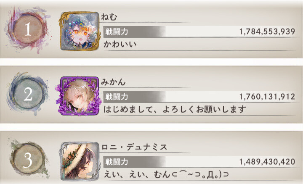
Task: Click the rank 1 medal badge
Action: click(x=28, y=29)
